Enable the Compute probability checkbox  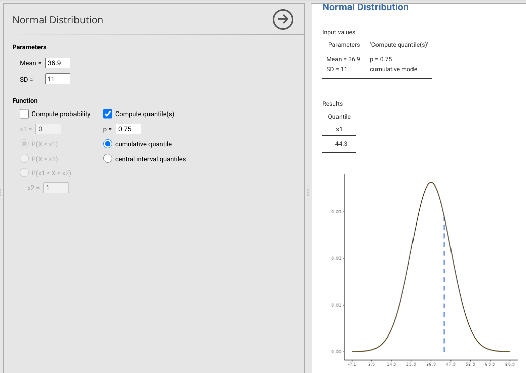(x=25, y=114)
